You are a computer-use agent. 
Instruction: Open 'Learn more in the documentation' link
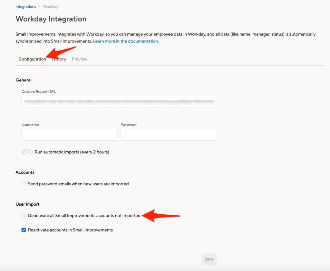pyautogui.click(x=126, y=41)
